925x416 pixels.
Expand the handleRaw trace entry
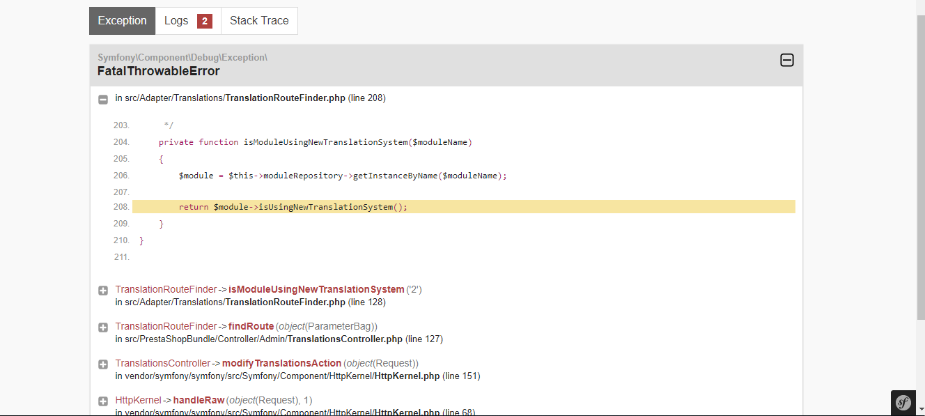point(103,401)
